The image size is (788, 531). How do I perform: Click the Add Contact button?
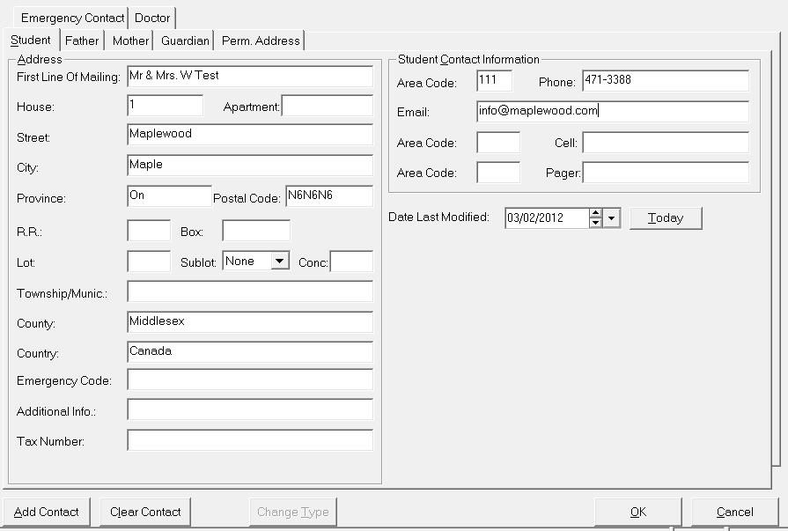47,512
